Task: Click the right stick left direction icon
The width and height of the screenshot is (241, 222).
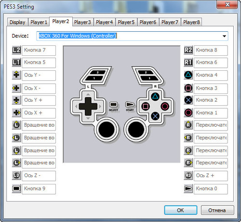Action: click(188, 138)
